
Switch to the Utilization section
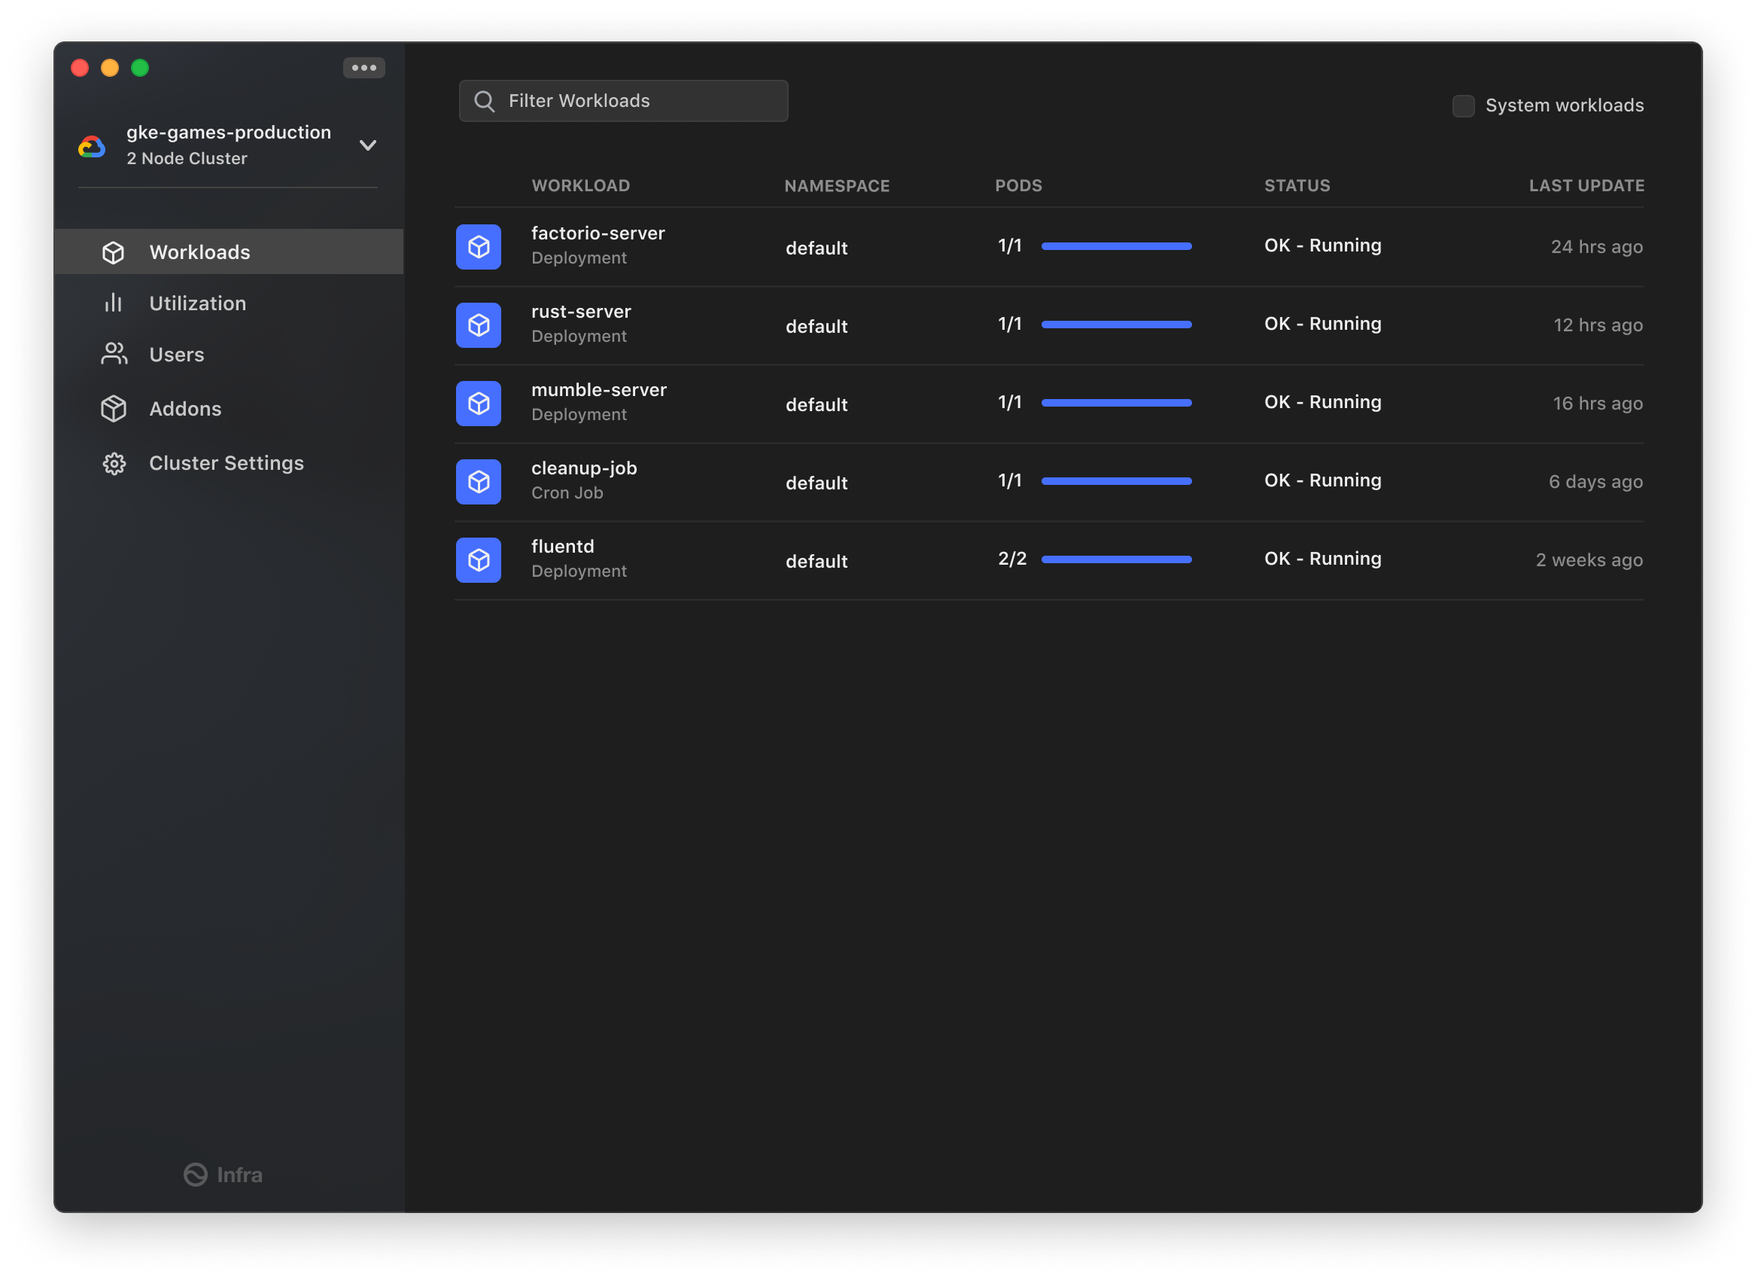197,303
